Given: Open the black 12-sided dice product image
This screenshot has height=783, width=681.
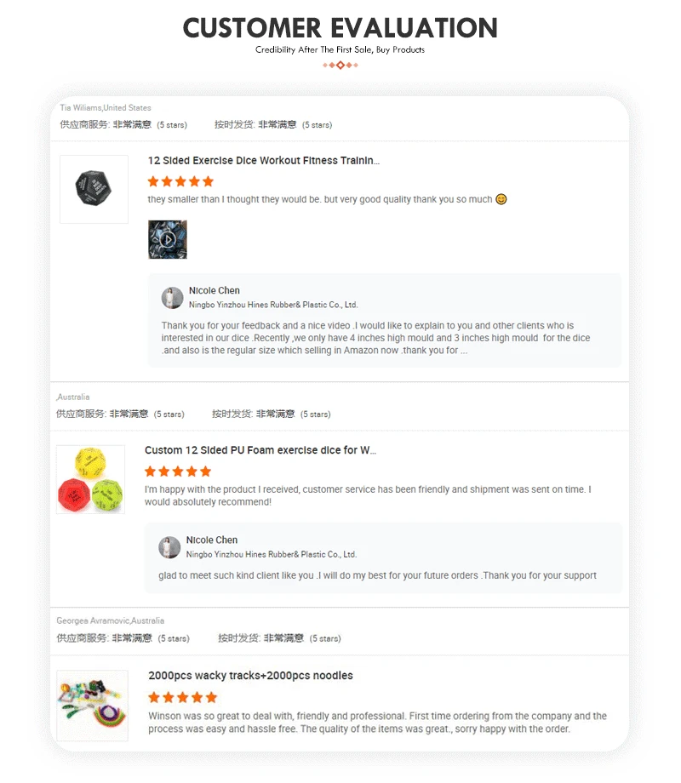Looking at the screenshot, I should [94, 189].
